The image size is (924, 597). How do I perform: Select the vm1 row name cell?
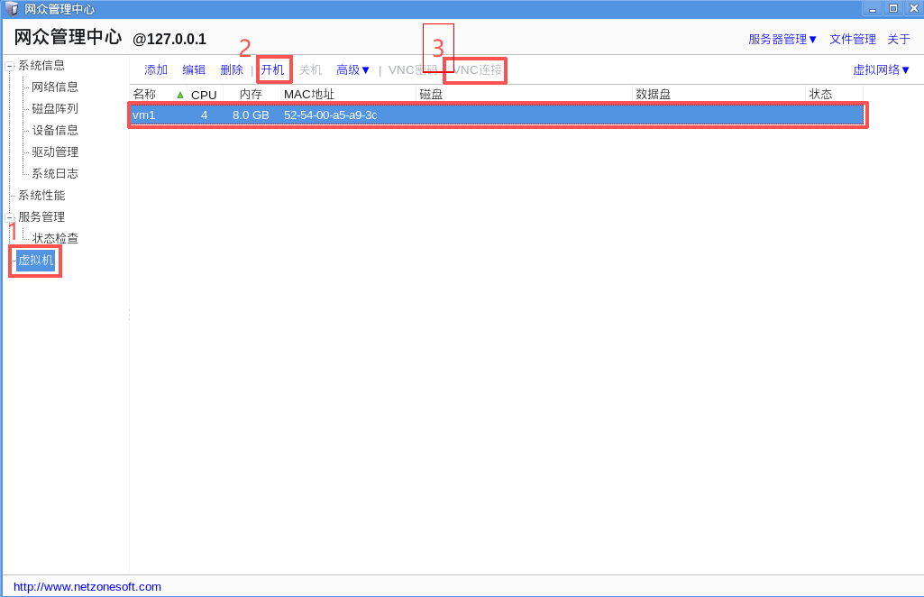(144, 115)
